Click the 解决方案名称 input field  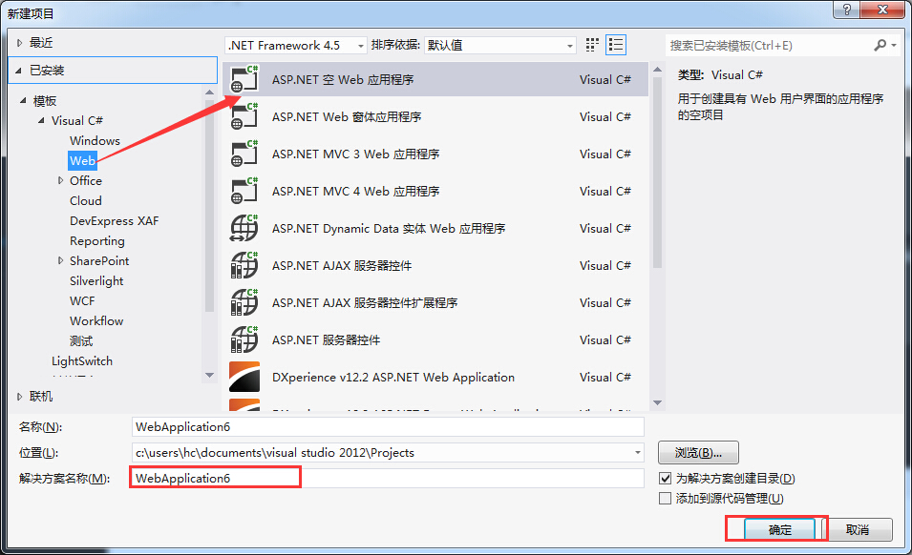click(x=388, y=479)
